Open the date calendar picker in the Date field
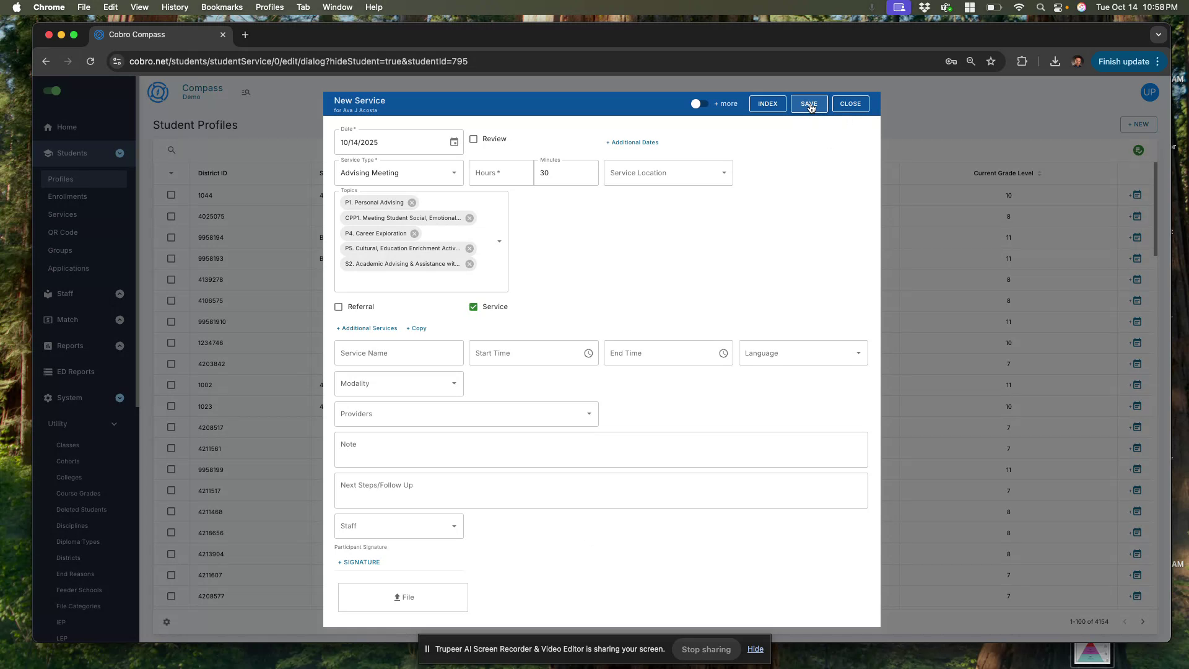 point(454,142)
